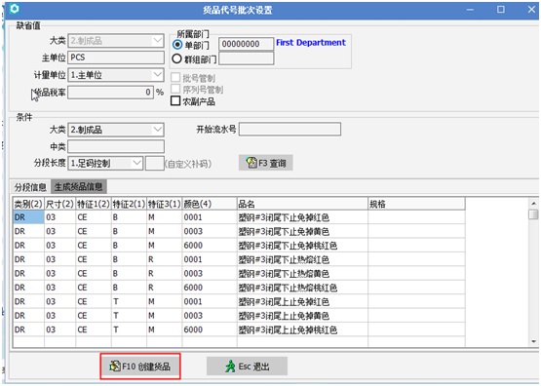Select row 塑钢#3闭尾下止热熔黄色
The image size is (541, 386).
(239, 274)
